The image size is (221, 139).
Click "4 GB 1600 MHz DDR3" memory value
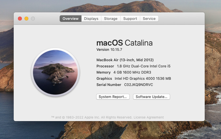tap(132, 72)
